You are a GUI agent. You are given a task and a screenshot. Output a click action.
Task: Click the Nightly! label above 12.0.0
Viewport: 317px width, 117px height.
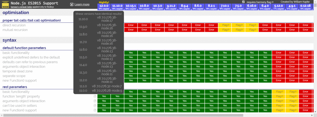point(104,2)
